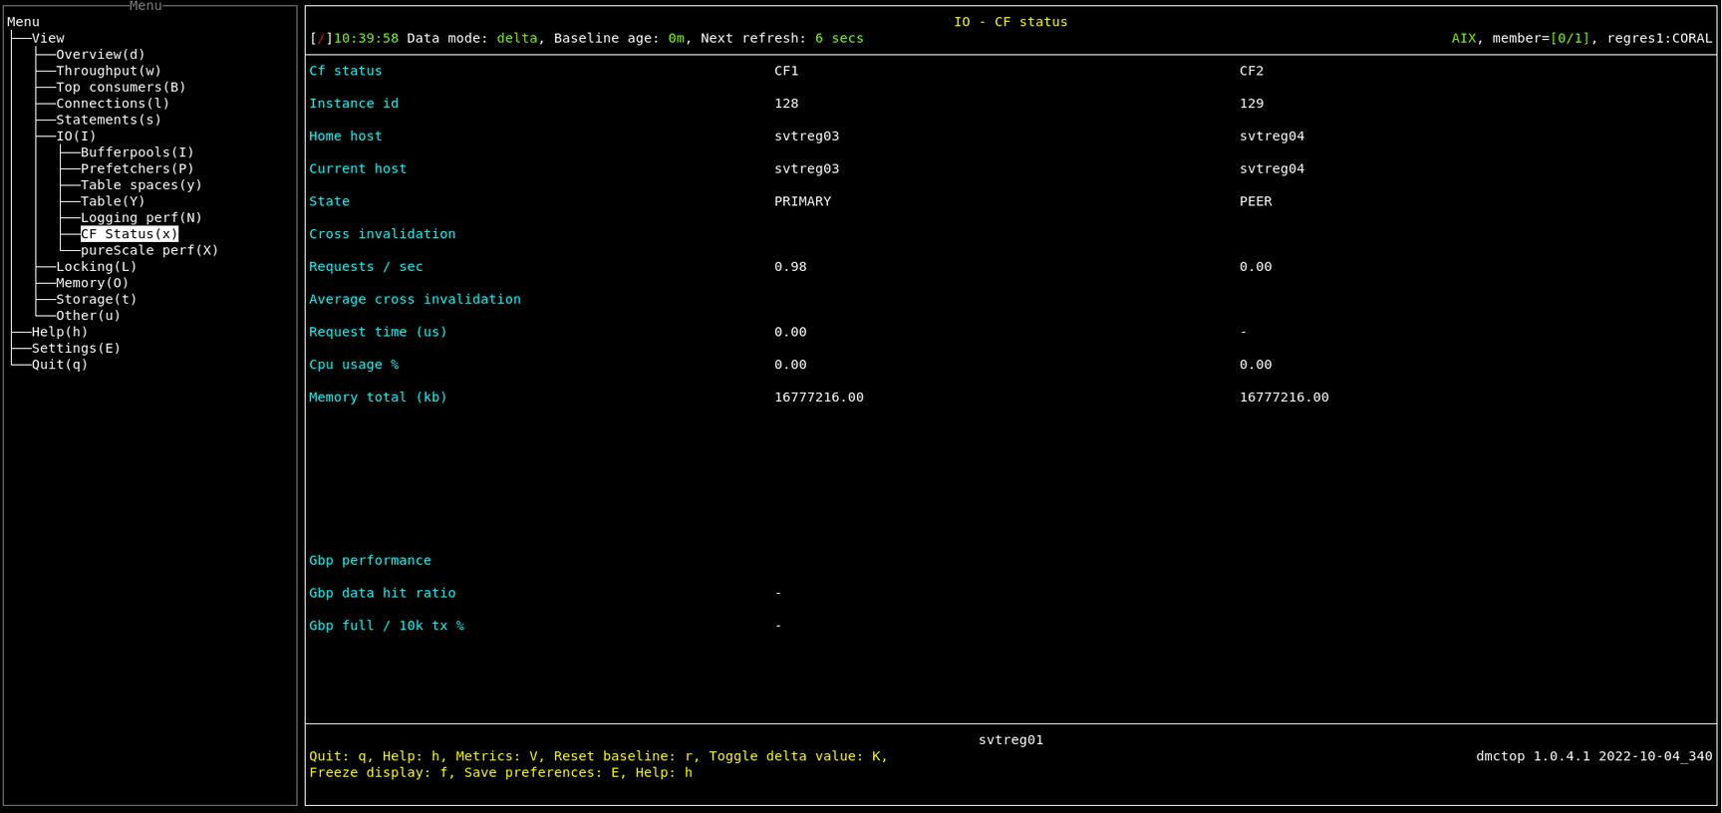Click 'Reset baseline: r' hint
This screenshot has width=1722, height=813.
(x=623, y=756)
